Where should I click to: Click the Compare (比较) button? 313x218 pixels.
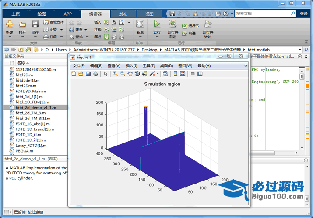(51, 30)
